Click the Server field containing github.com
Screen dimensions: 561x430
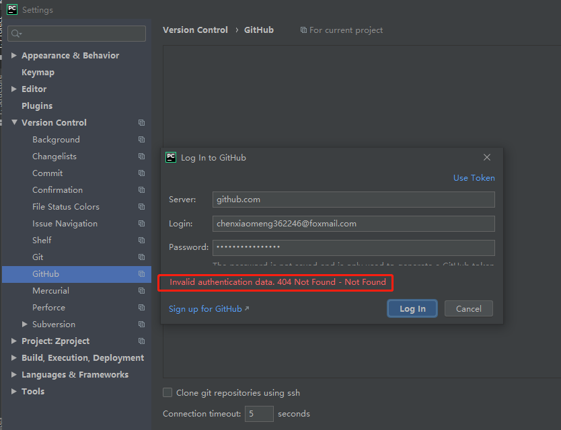coord(354,200)
